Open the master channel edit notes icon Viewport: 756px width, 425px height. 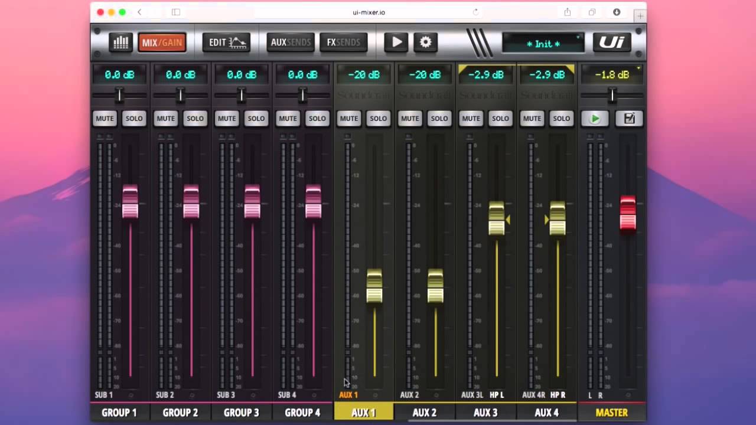(629, 119)
